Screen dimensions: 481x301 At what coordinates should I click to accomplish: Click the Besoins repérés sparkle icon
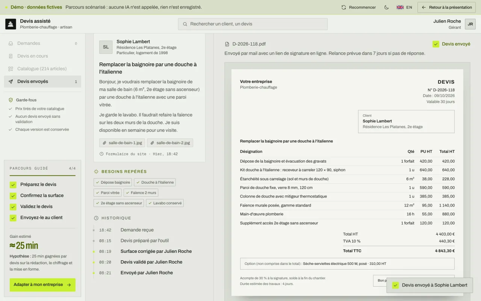pyautogui.click(x=96, y=172)
